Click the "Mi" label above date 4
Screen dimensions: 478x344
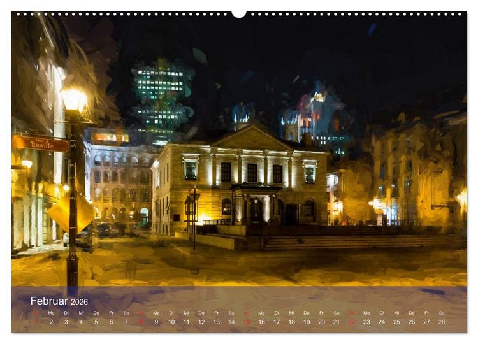tap(81, 313)
